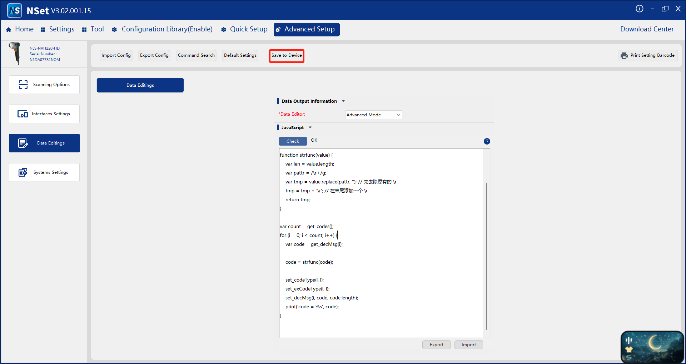Click the script Export button
The image size is (686, 364).
tap(437, 345)
